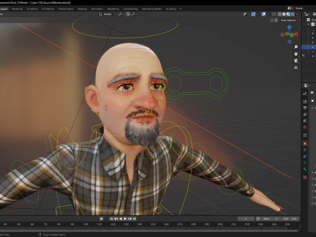Open the Rendering workspace tab
Screen dimensions: 316x237
[113, 9]
